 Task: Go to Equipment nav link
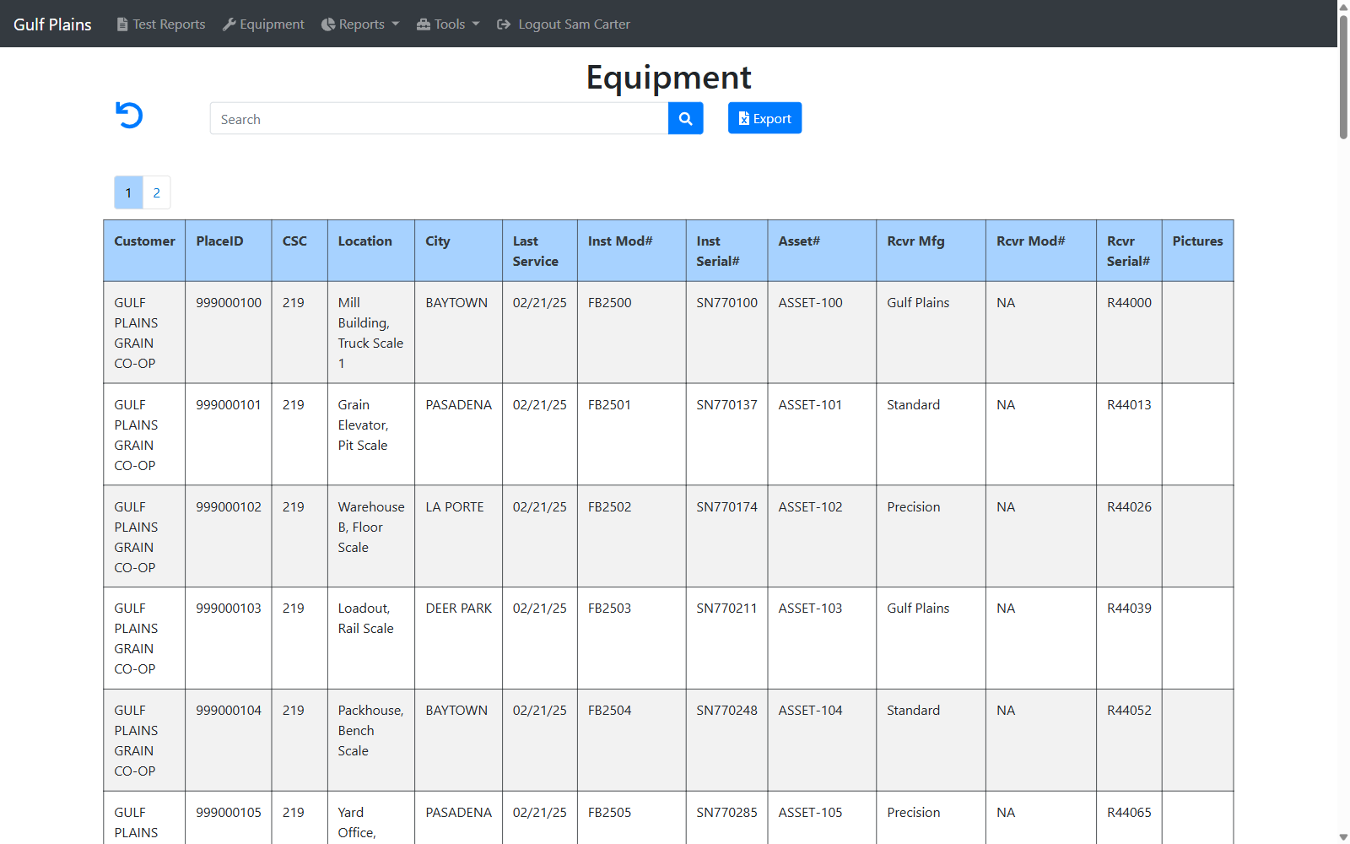[263, 24]
